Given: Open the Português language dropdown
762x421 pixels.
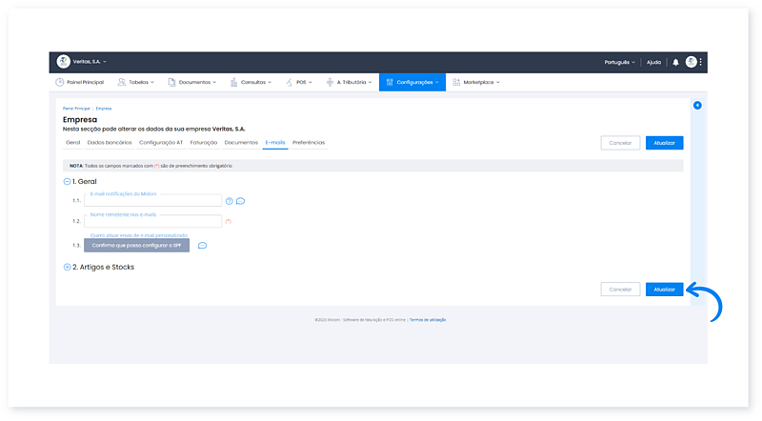Looking at the screenshot, I should 619,62.
